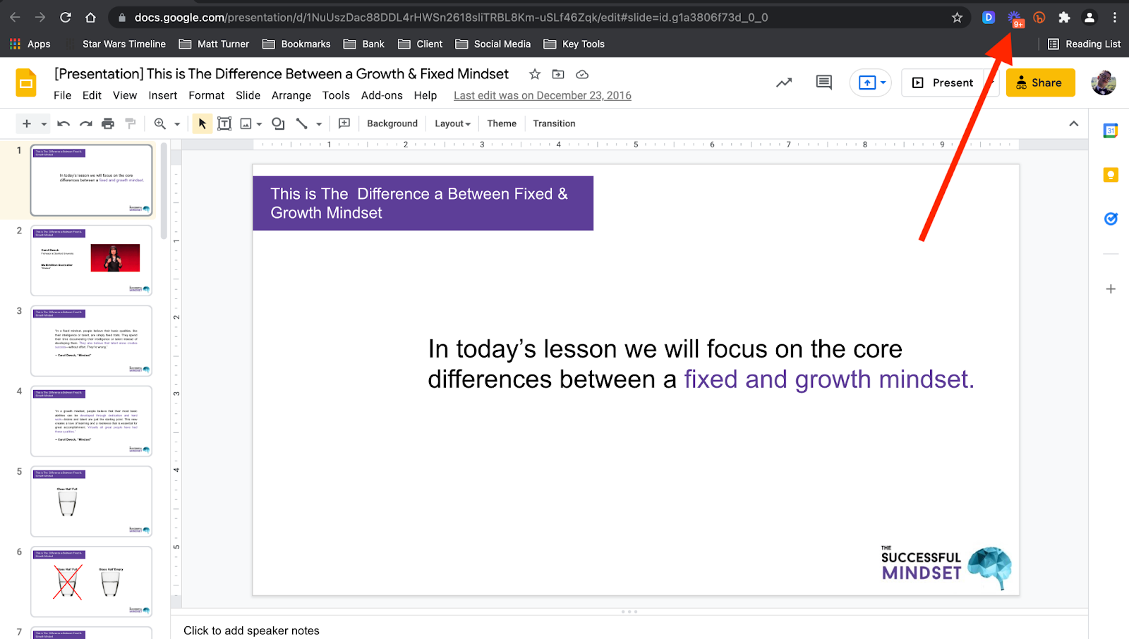Bookmark this page with the star
The image size is (1129, 639).
tap(957, 18)
